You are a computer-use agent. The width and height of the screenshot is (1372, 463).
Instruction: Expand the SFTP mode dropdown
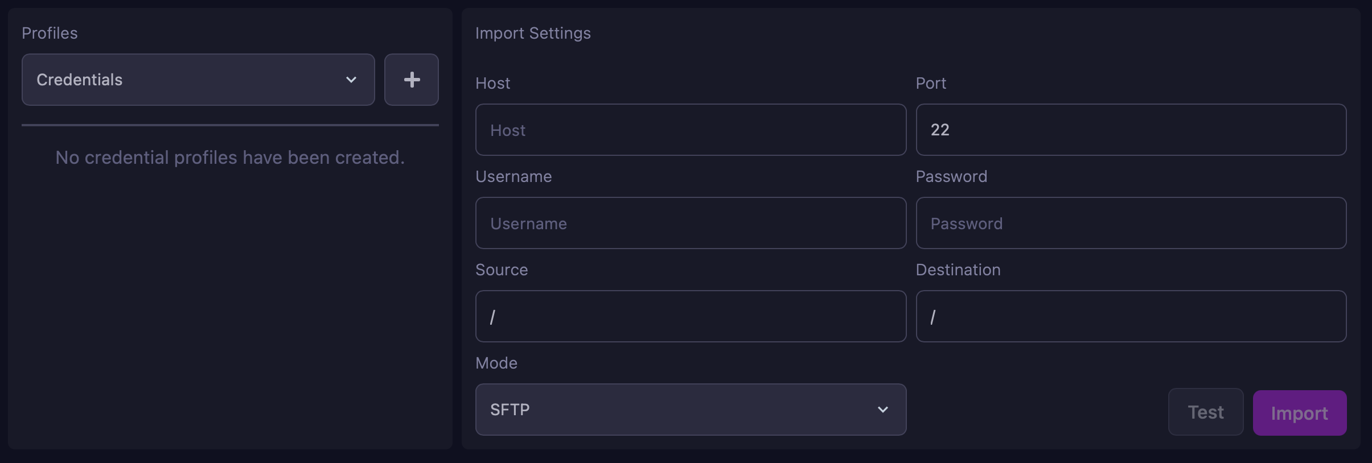click(x=691, y=410)
